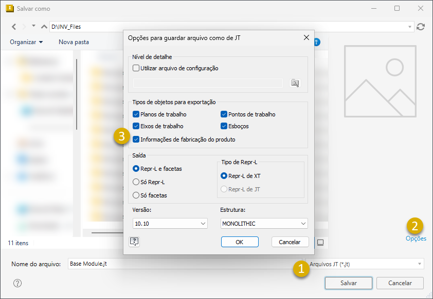Click Nova pasta

pos(74,42)
